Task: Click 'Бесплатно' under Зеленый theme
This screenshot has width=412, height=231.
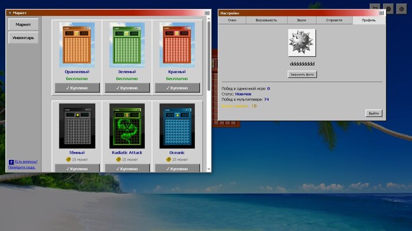Action: pos(127,79)
